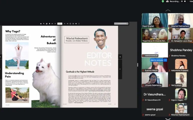Click the Zoom encryption shield icon
193x120 pixels.
click(x=163, y=1)
